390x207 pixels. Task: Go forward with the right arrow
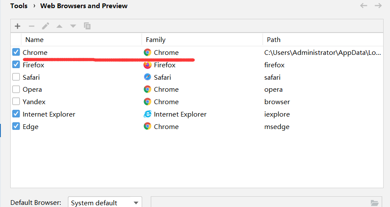378,6
